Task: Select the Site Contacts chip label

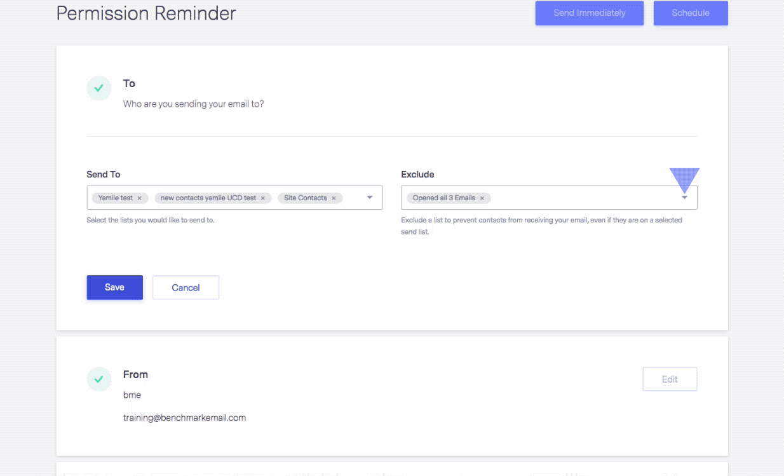Action: pos(306,198)
